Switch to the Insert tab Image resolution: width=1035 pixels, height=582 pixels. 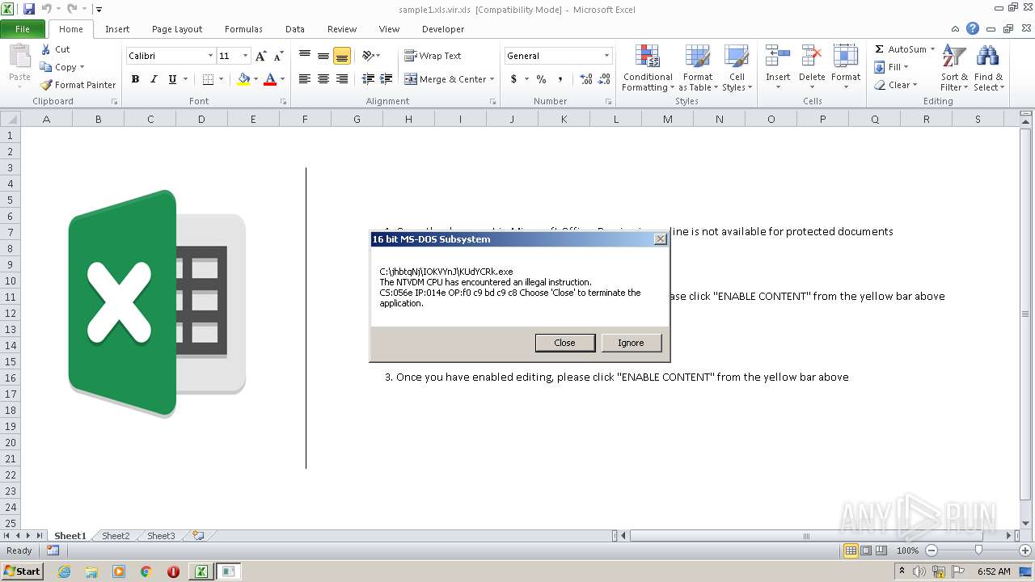point(117,29)
